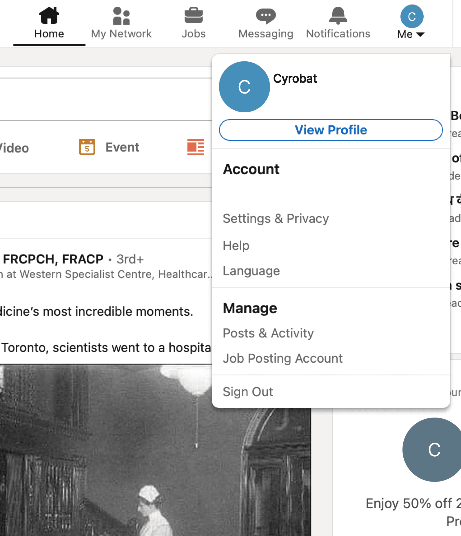Open Messaging tab label
Viewport: 461px width, 536px height.
266,34
